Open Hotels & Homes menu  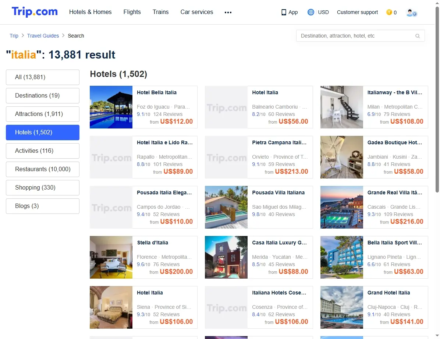(x=91, y=12)
